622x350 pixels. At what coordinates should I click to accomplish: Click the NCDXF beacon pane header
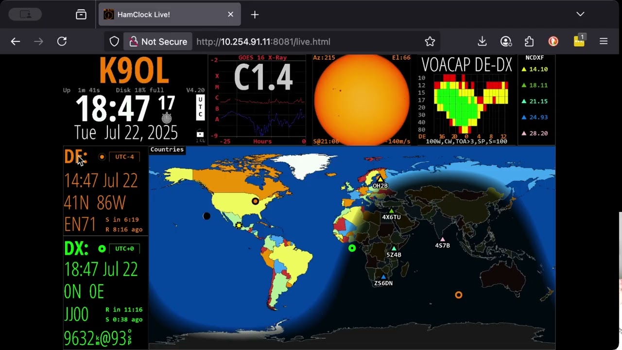point(535,58)
